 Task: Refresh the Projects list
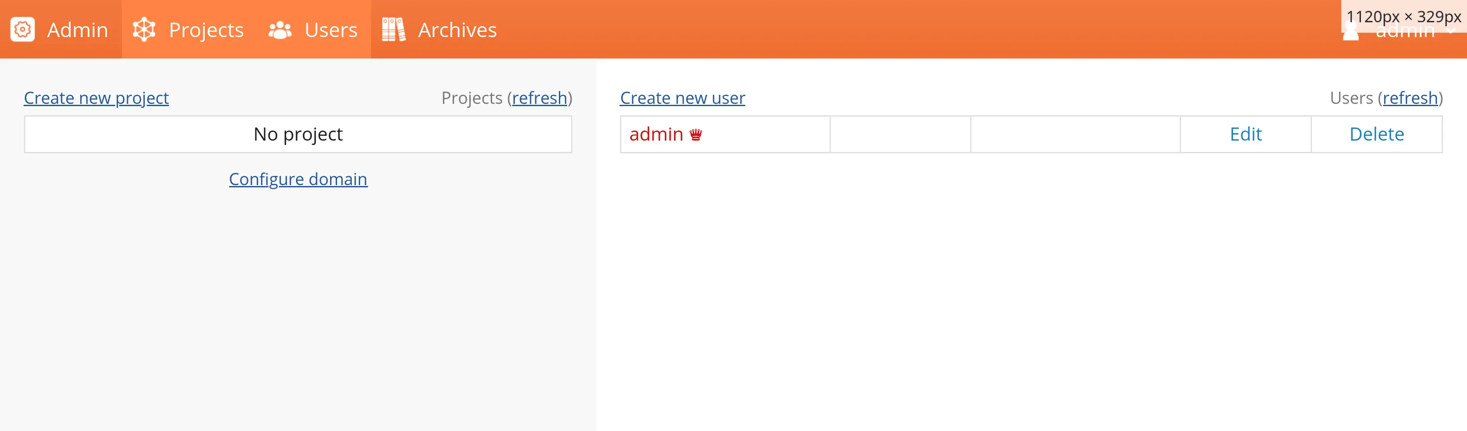pyautogui.click(x=539, y=98)
